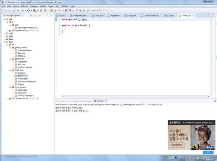The image size is (217, 161).
Task: Open the Refactor menu
Action: click(24, 6)
